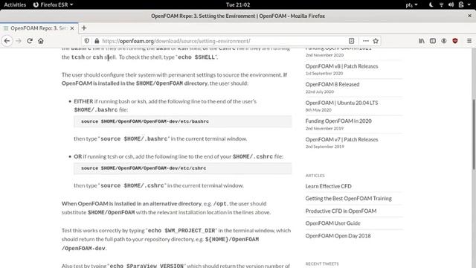Open page actions three-dots menu
Viewport: 476px width, 268px height.
coord(365,41)
